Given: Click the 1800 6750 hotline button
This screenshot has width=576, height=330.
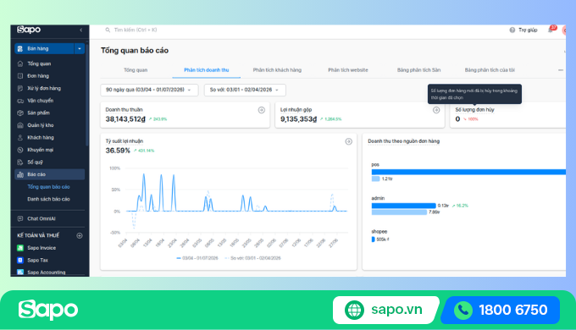Looking at the screenshot, I should coord(501,311).
